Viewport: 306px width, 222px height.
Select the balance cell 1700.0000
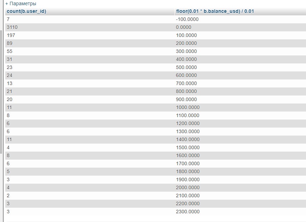click(x=240, y=163)
